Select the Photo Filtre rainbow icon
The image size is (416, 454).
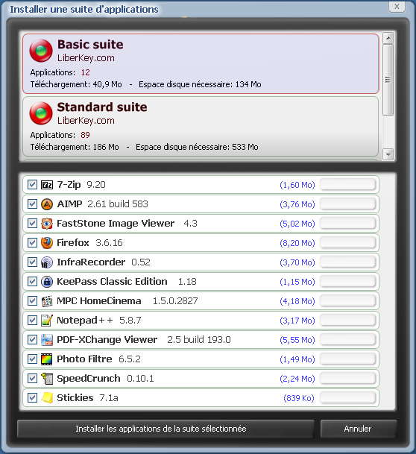[47, 359]
